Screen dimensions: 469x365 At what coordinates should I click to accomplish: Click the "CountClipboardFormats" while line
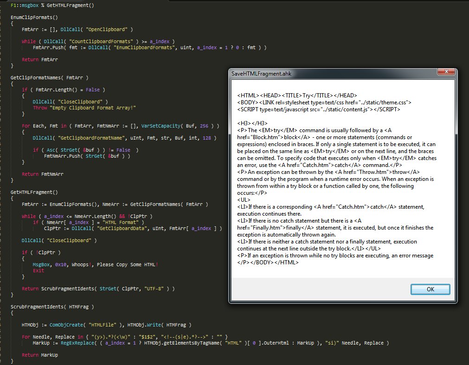(x=98, y=42)
